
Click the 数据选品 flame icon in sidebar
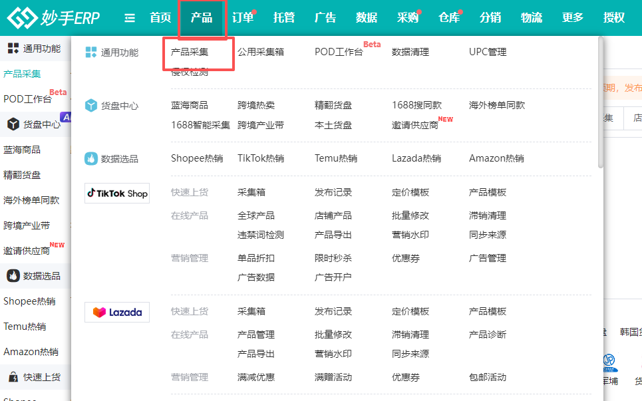(13, 276)
